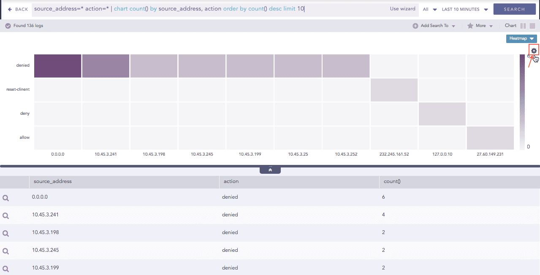Open the heatmap settings gear icon
Viewport: 540px width, 275px height.
click(534, 51)
